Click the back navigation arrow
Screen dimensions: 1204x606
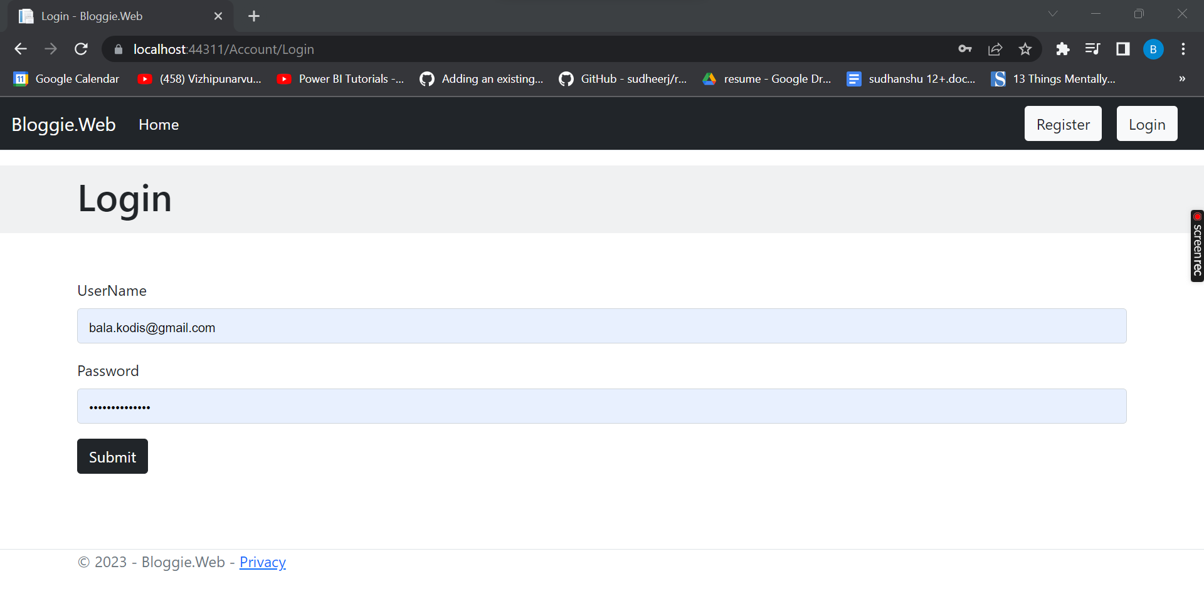click(21, 49)
